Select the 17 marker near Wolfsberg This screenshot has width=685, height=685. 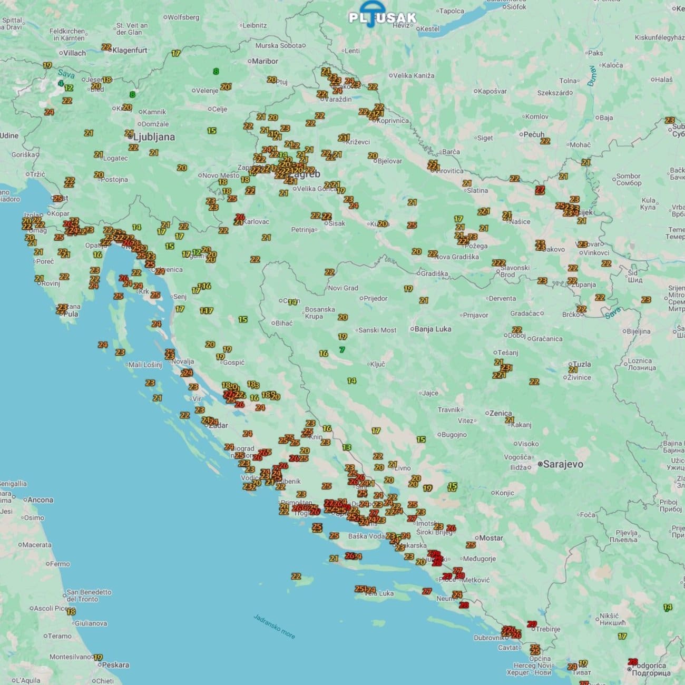pos(176,53)
